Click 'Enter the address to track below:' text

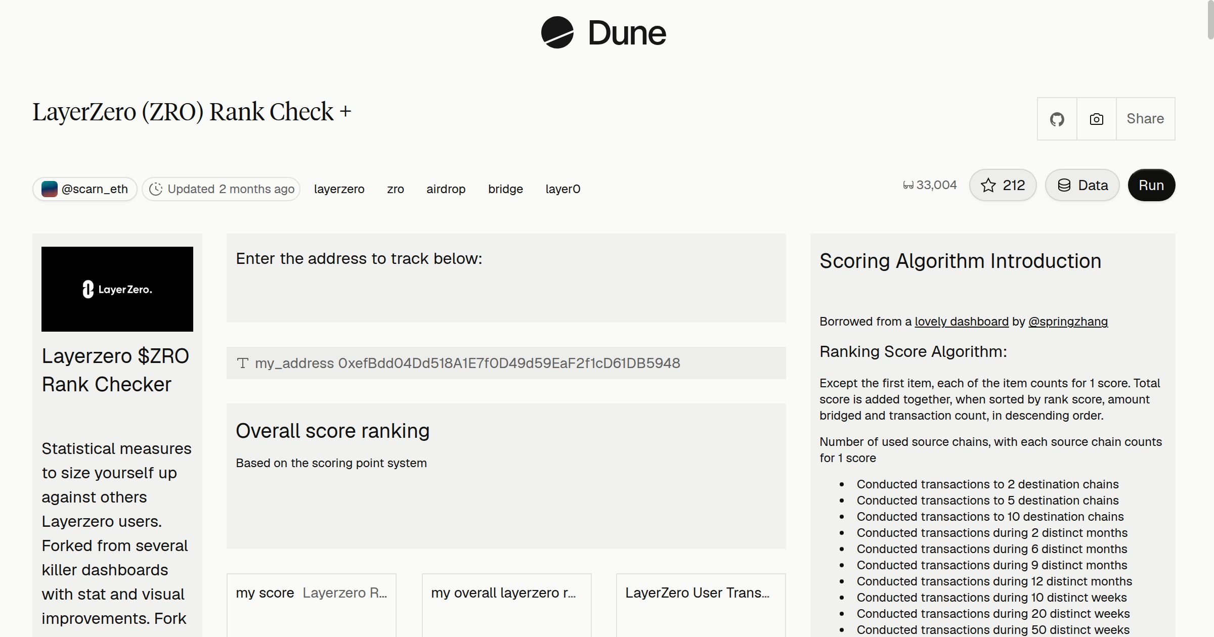tap(359, 258)
